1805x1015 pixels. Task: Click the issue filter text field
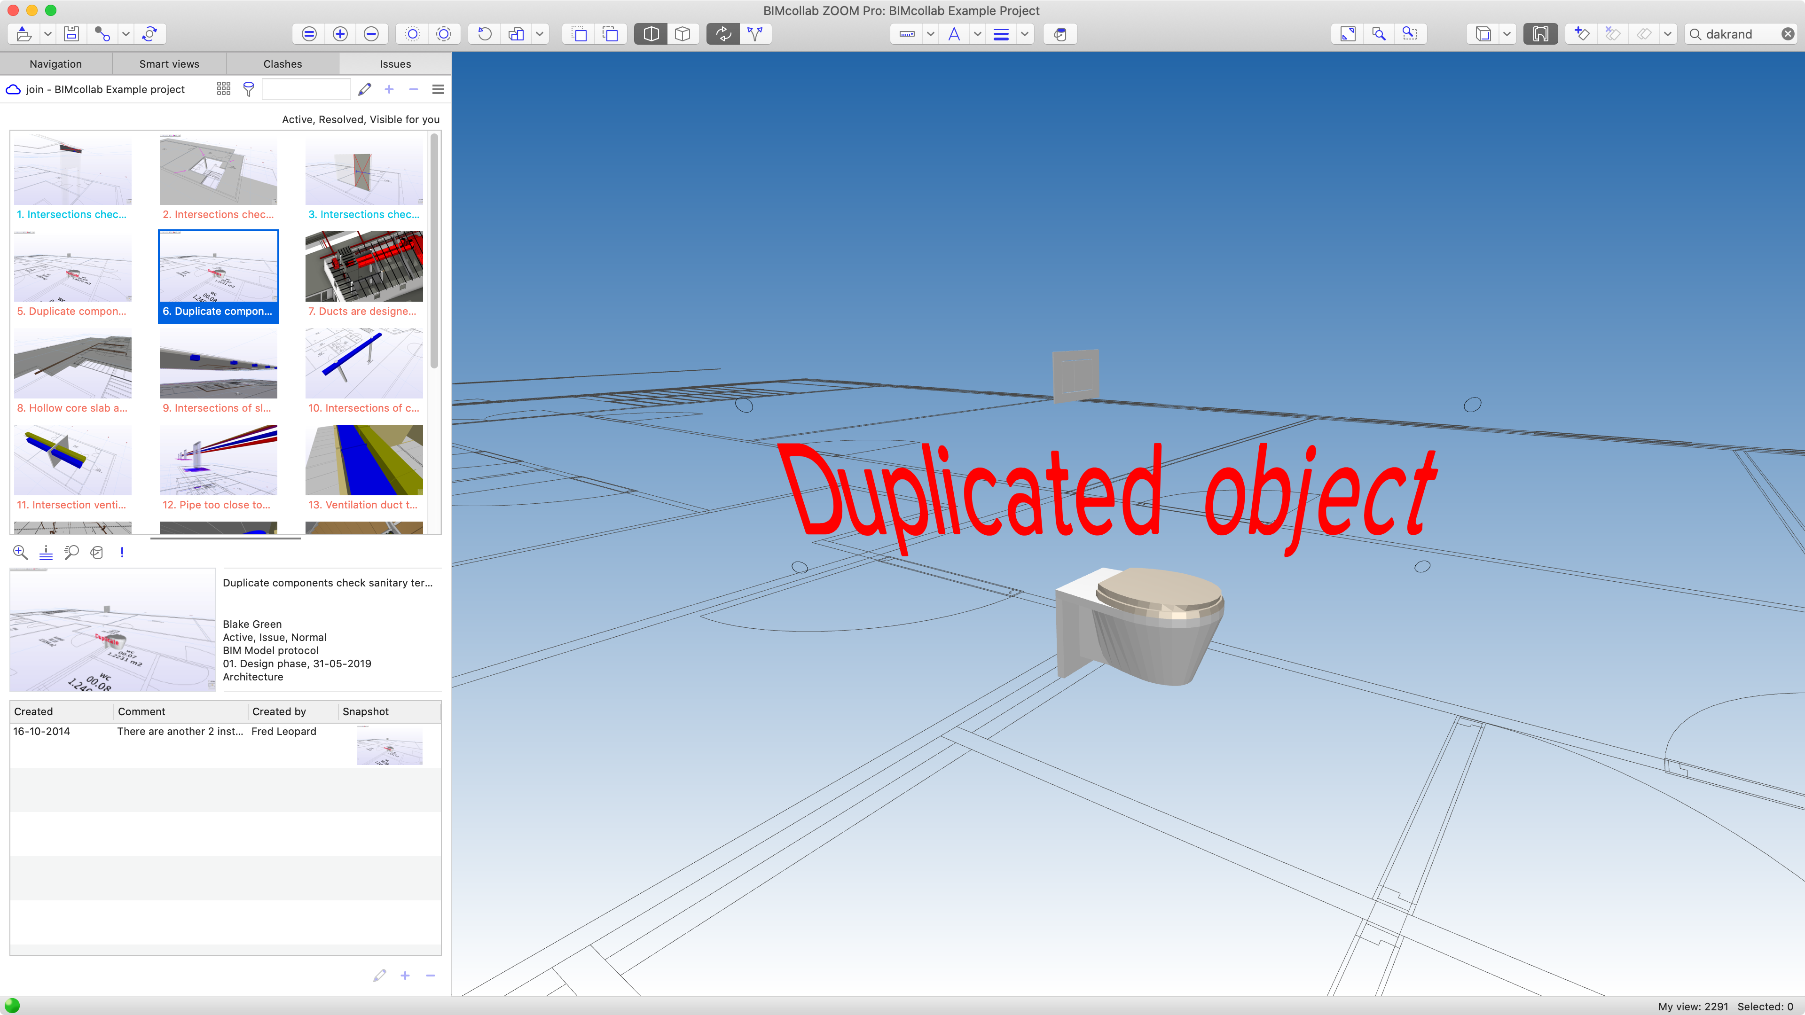coord(306,89)
